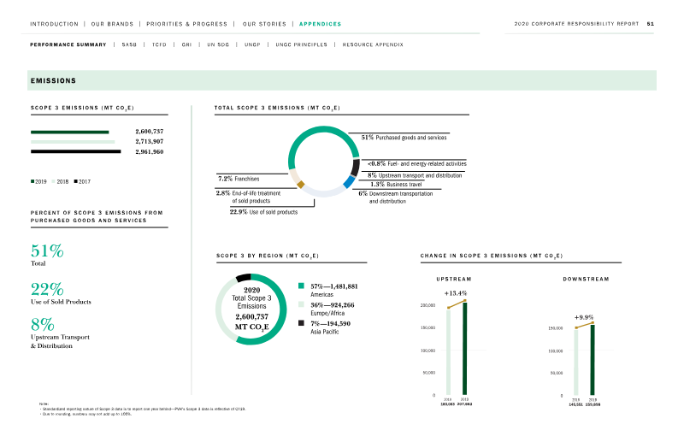Viewport: 684px width, 442px height.
Task: Click the Fuel- and energy-related activities label
Action: 417,163
